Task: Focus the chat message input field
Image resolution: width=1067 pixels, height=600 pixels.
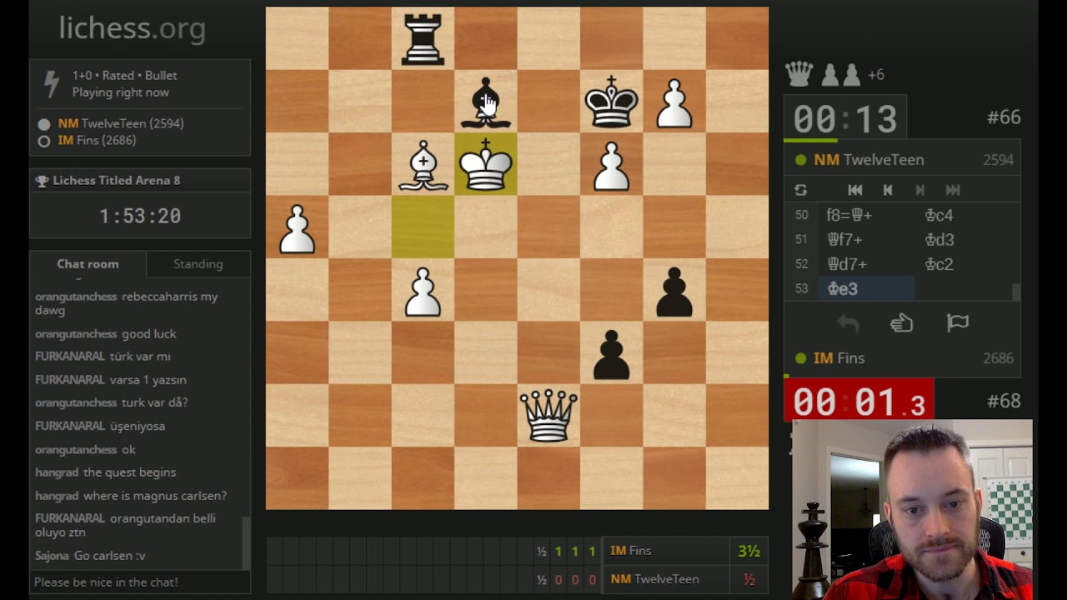Action: (139, 582)
